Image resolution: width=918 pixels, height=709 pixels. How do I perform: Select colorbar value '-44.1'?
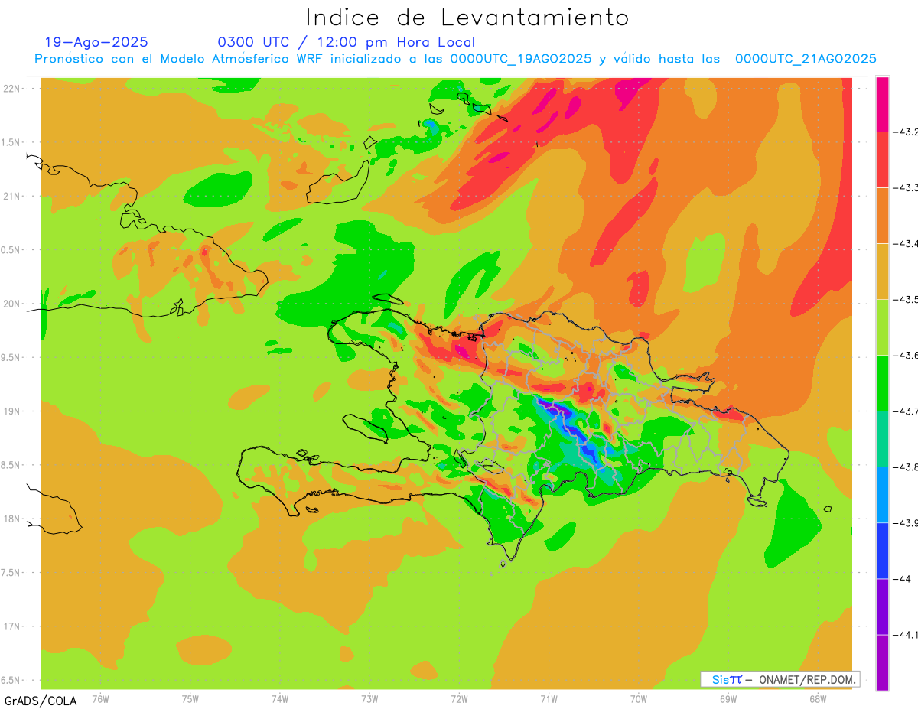pyautogui.click(x=905, y=635)
